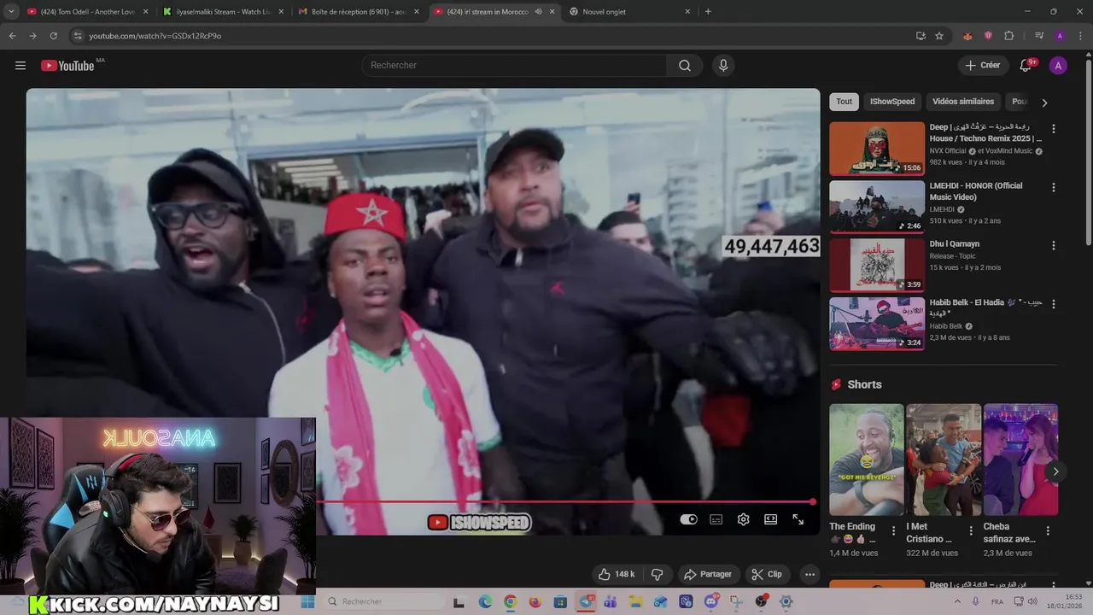The height and width of the screenshot is (615, 1093).
Task: Open the YouTube account avatar menu
Action: point(1058,66)
